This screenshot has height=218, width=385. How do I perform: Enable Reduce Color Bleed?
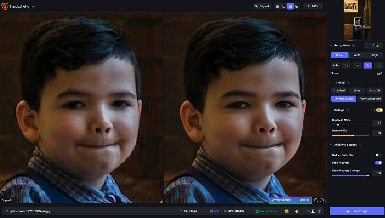click(378, 155)
